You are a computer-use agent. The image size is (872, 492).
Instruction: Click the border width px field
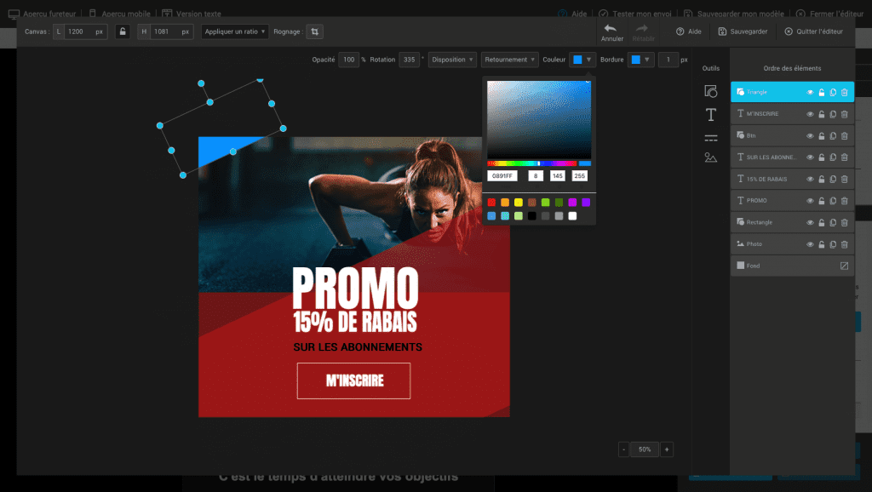tap(668, 60)
